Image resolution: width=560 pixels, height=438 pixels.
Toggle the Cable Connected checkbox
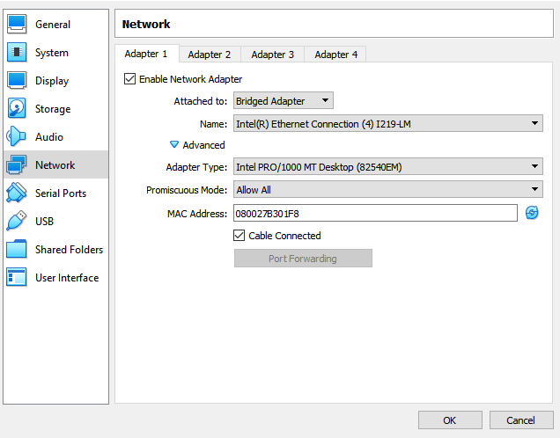click(x=239, y=236)
